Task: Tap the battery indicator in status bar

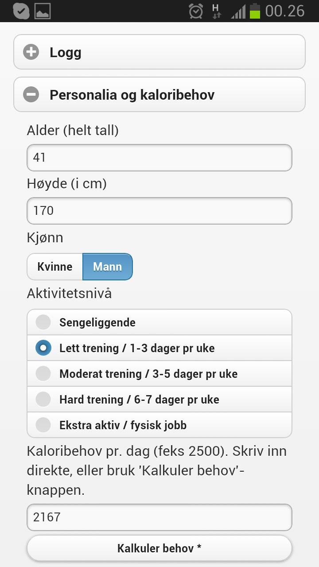Action: (255, 11)
